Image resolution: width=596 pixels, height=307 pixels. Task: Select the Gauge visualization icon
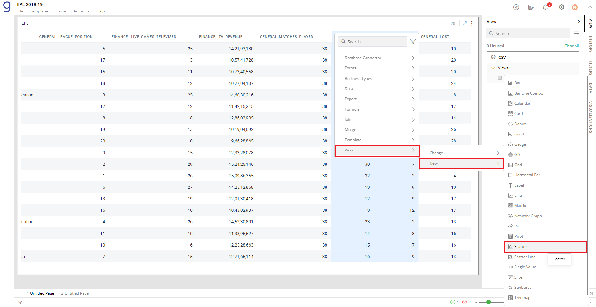point(510,144)
